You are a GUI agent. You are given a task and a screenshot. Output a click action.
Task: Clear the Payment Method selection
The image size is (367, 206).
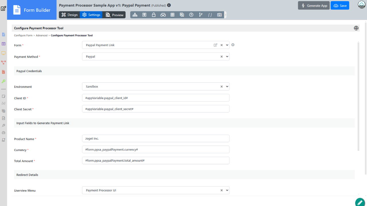click(221, 57)
